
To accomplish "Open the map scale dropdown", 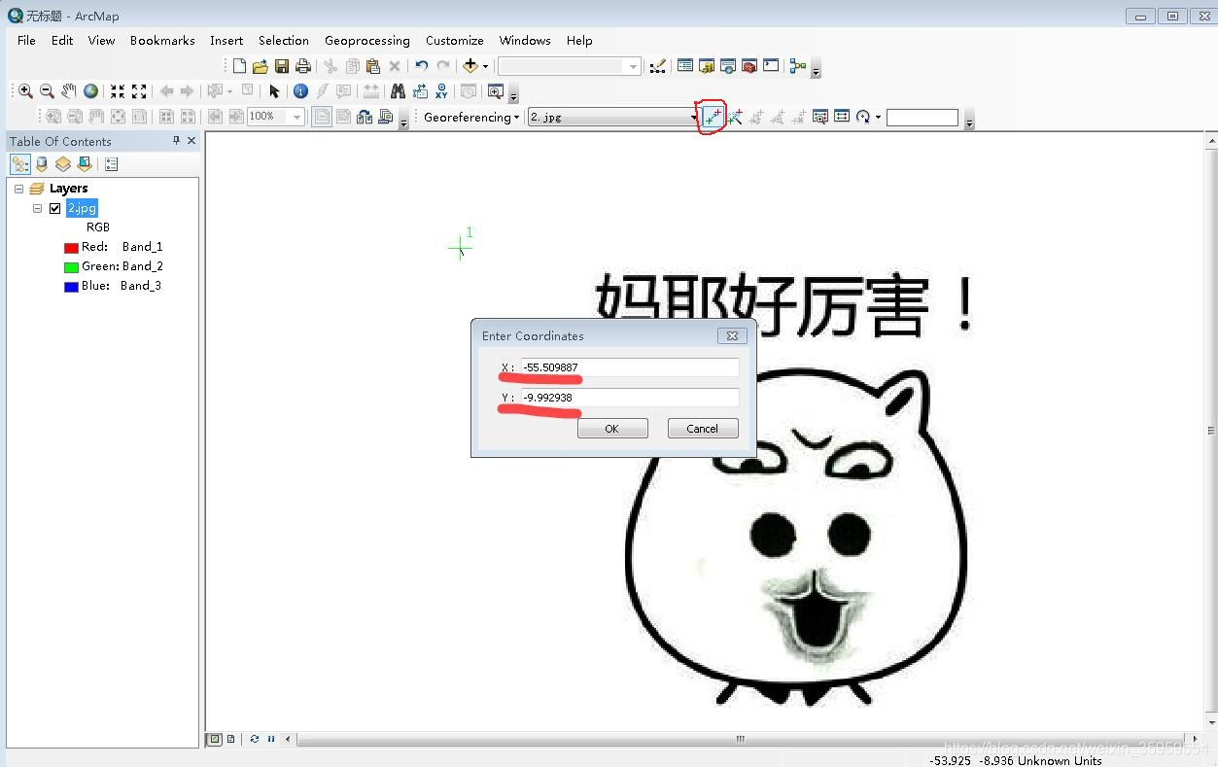I will (634, 66).
